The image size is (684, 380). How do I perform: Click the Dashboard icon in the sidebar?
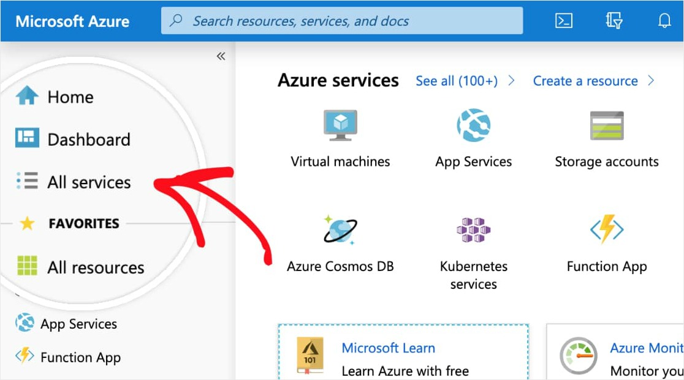point(27,138)
